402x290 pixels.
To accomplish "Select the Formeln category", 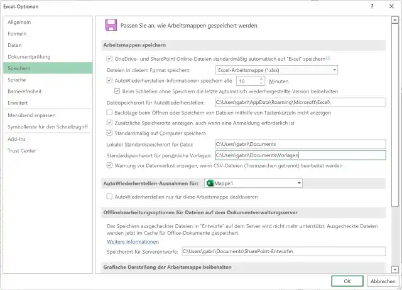I will [x=48, y=34].
